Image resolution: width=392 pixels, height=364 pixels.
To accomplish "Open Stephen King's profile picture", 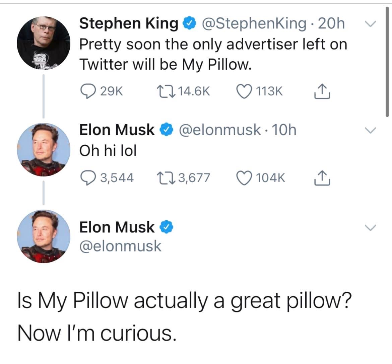I will [44, 43].
